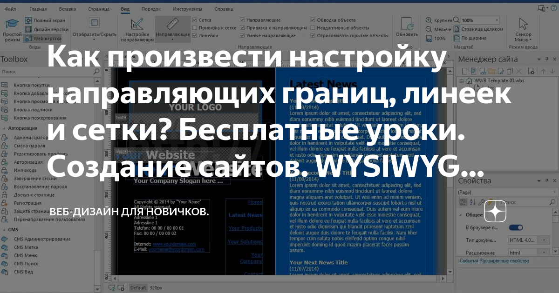Open the События link in Свойства
The image size is (559, 293).
pos(469,261)
